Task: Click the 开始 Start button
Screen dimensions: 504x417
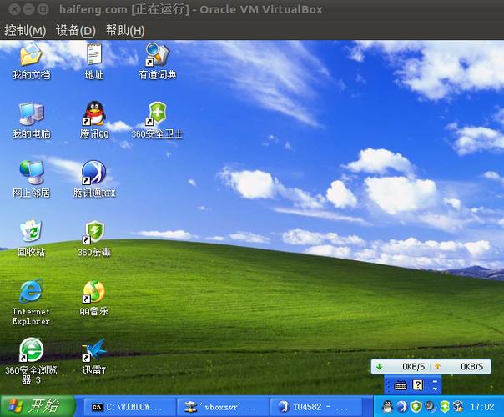Action: (38, 406)
